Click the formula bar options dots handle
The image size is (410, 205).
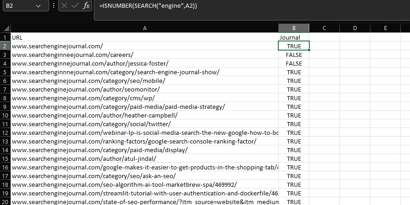point(54,6)
